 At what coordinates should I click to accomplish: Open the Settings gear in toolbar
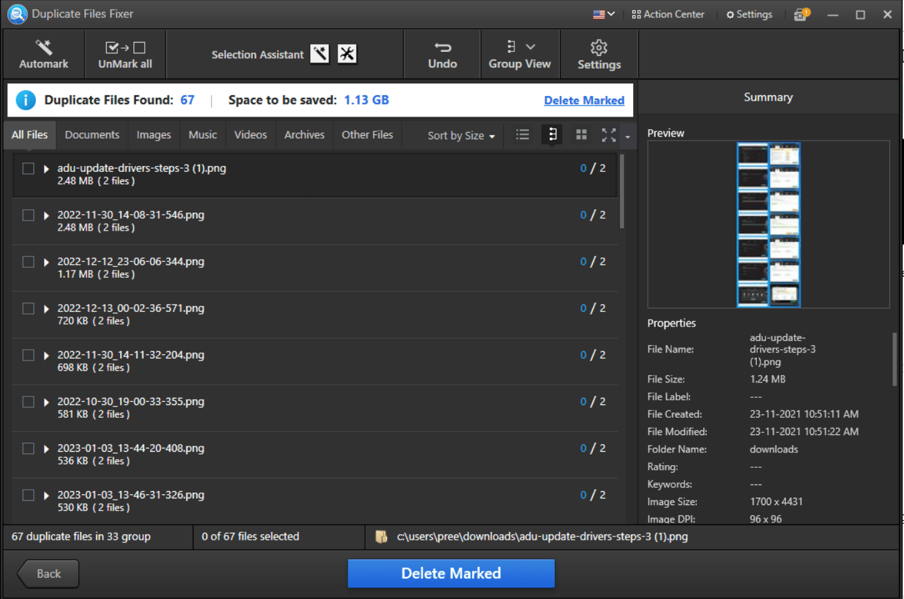coord(598,54)
